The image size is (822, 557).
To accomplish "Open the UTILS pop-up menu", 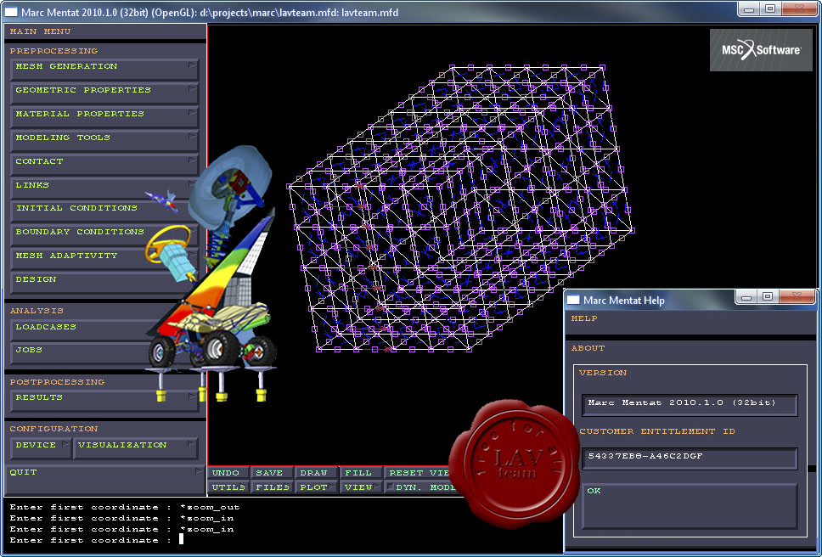I will (x=228, y=487).
